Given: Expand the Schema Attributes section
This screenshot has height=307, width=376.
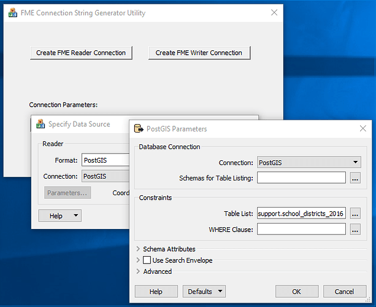Looking at the screenshot, I should click(x=138, y=249).
